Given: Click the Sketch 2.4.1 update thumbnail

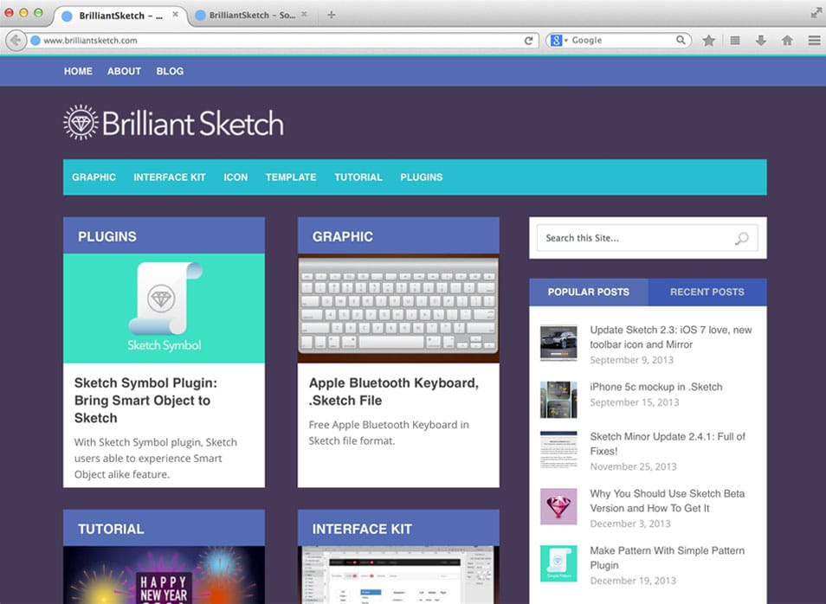Looking at the screenshot, I should pos(558,450).
